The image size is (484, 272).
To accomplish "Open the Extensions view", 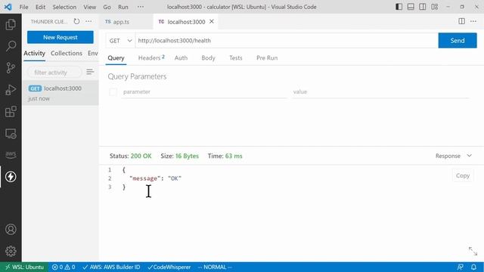I will 11,112.
